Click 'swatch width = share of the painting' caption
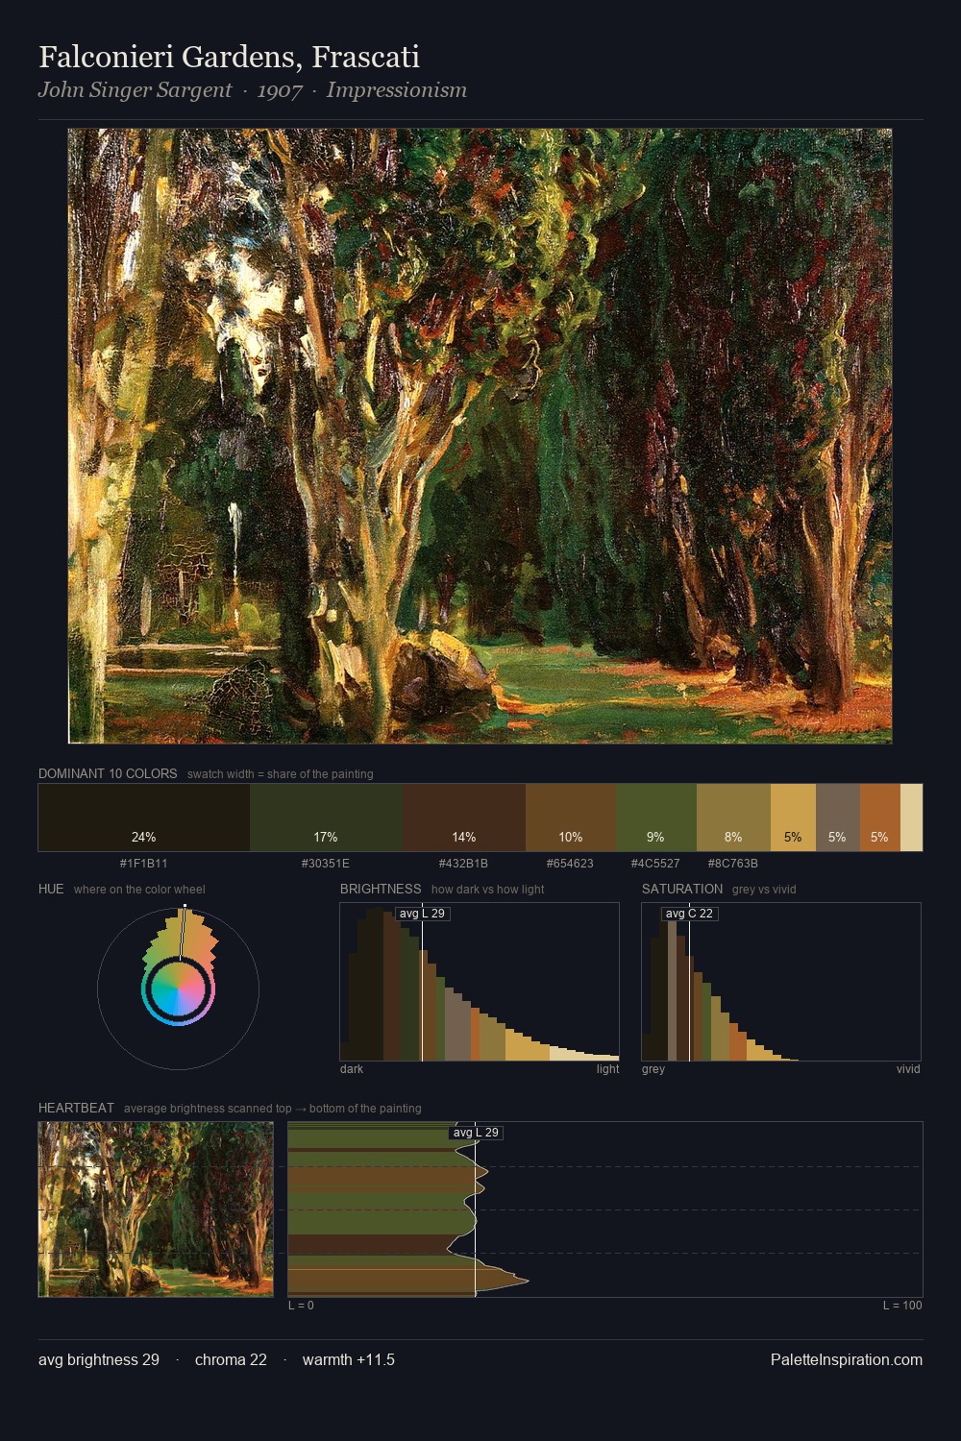The image size is (961, 1441). [x=281, y=773]
